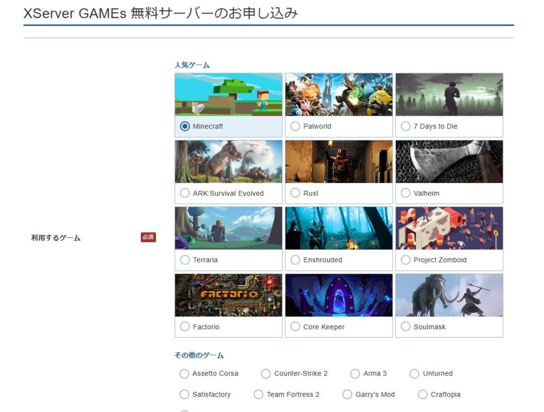The height and width of the screenshot is (412, 544).
Task: Select the Palworld radio button
Action: (295, 126)
